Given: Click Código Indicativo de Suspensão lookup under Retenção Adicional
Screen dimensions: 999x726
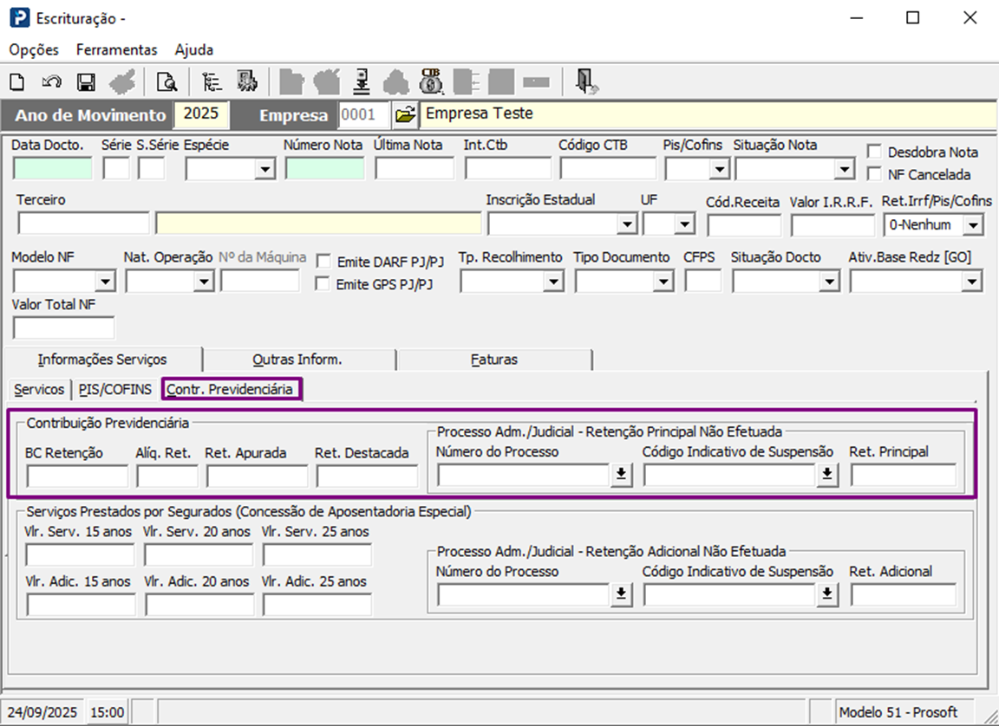Looking at the screenshot, I should point(827,594).
